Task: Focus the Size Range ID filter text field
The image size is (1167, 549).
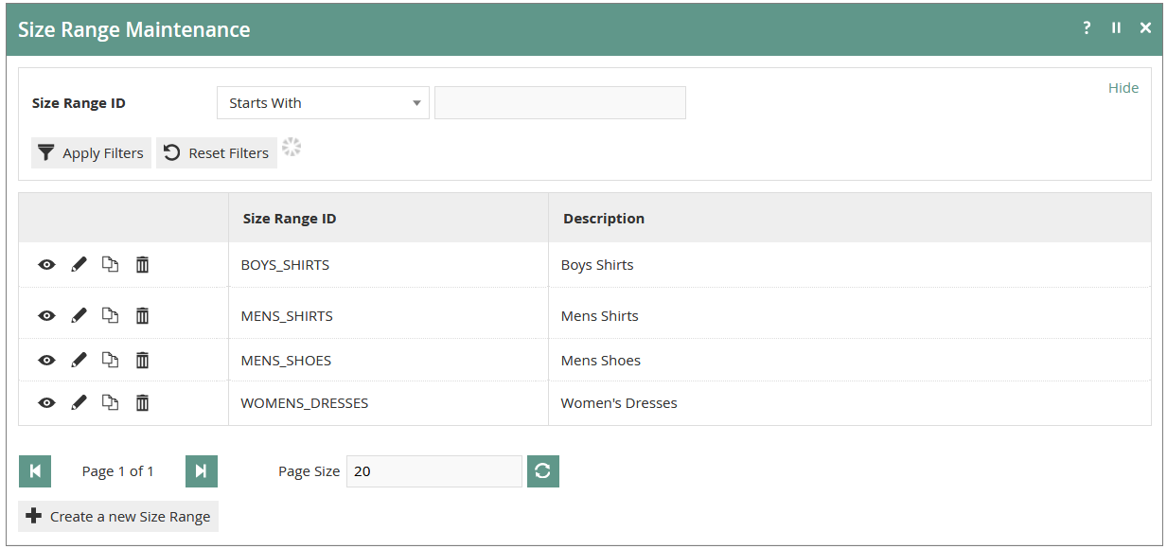Action: tap(560, 103)
